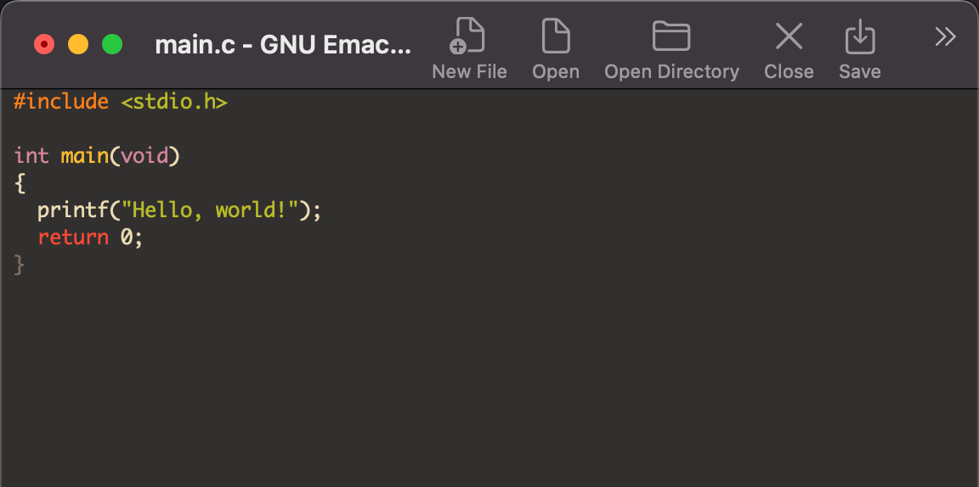Minimize the window with the yellow button

point(78,44)
